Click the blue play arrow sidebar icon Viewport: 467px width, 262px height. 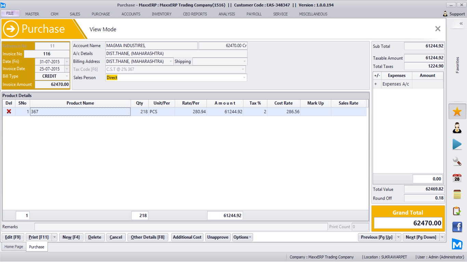[457, 144]
